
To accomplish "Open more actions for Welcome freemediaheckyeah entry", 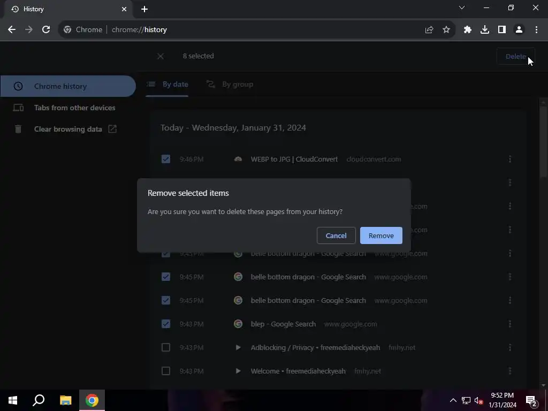I will pos(510,371).
